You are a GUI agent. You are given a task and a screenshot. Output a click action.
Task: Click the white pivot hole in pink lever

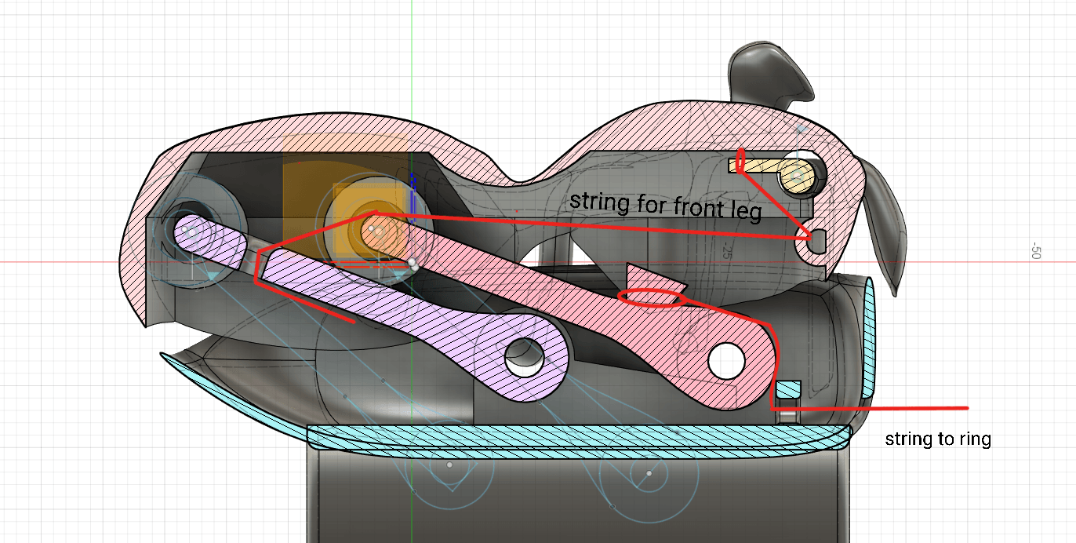[726, 360]
